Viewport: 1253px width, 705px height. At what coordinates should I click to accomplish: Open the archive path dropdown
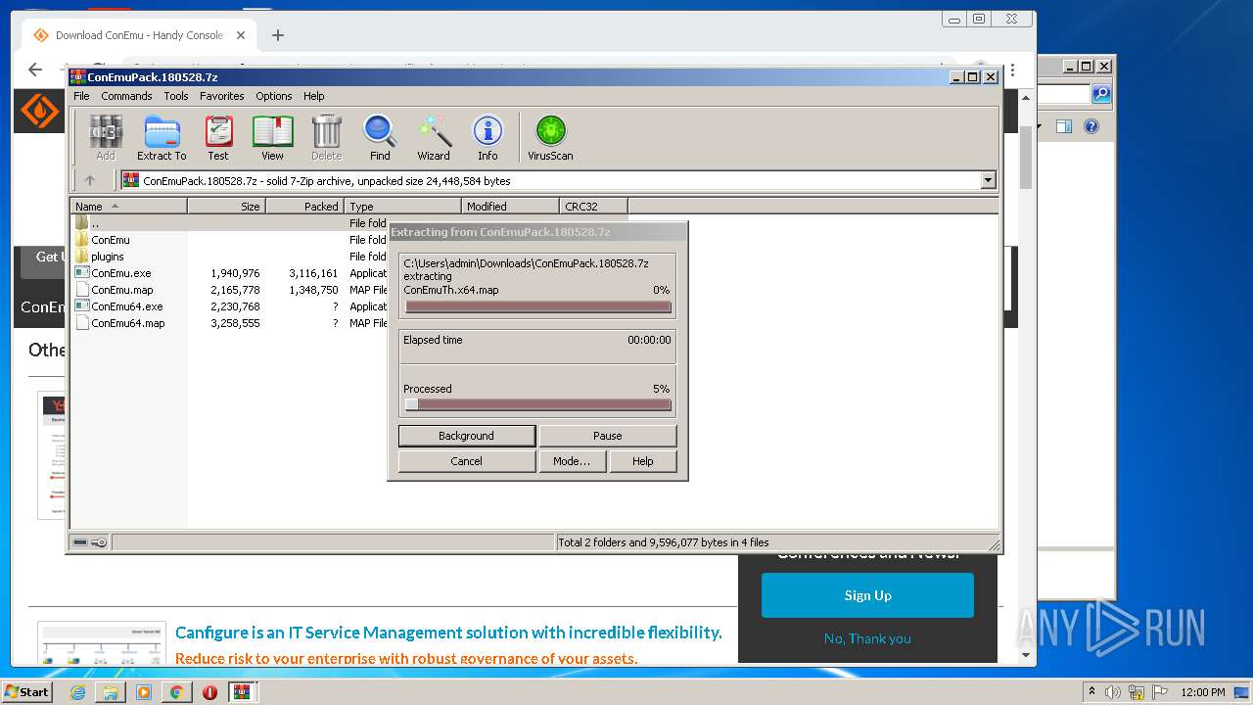click(x=988, y=180)
